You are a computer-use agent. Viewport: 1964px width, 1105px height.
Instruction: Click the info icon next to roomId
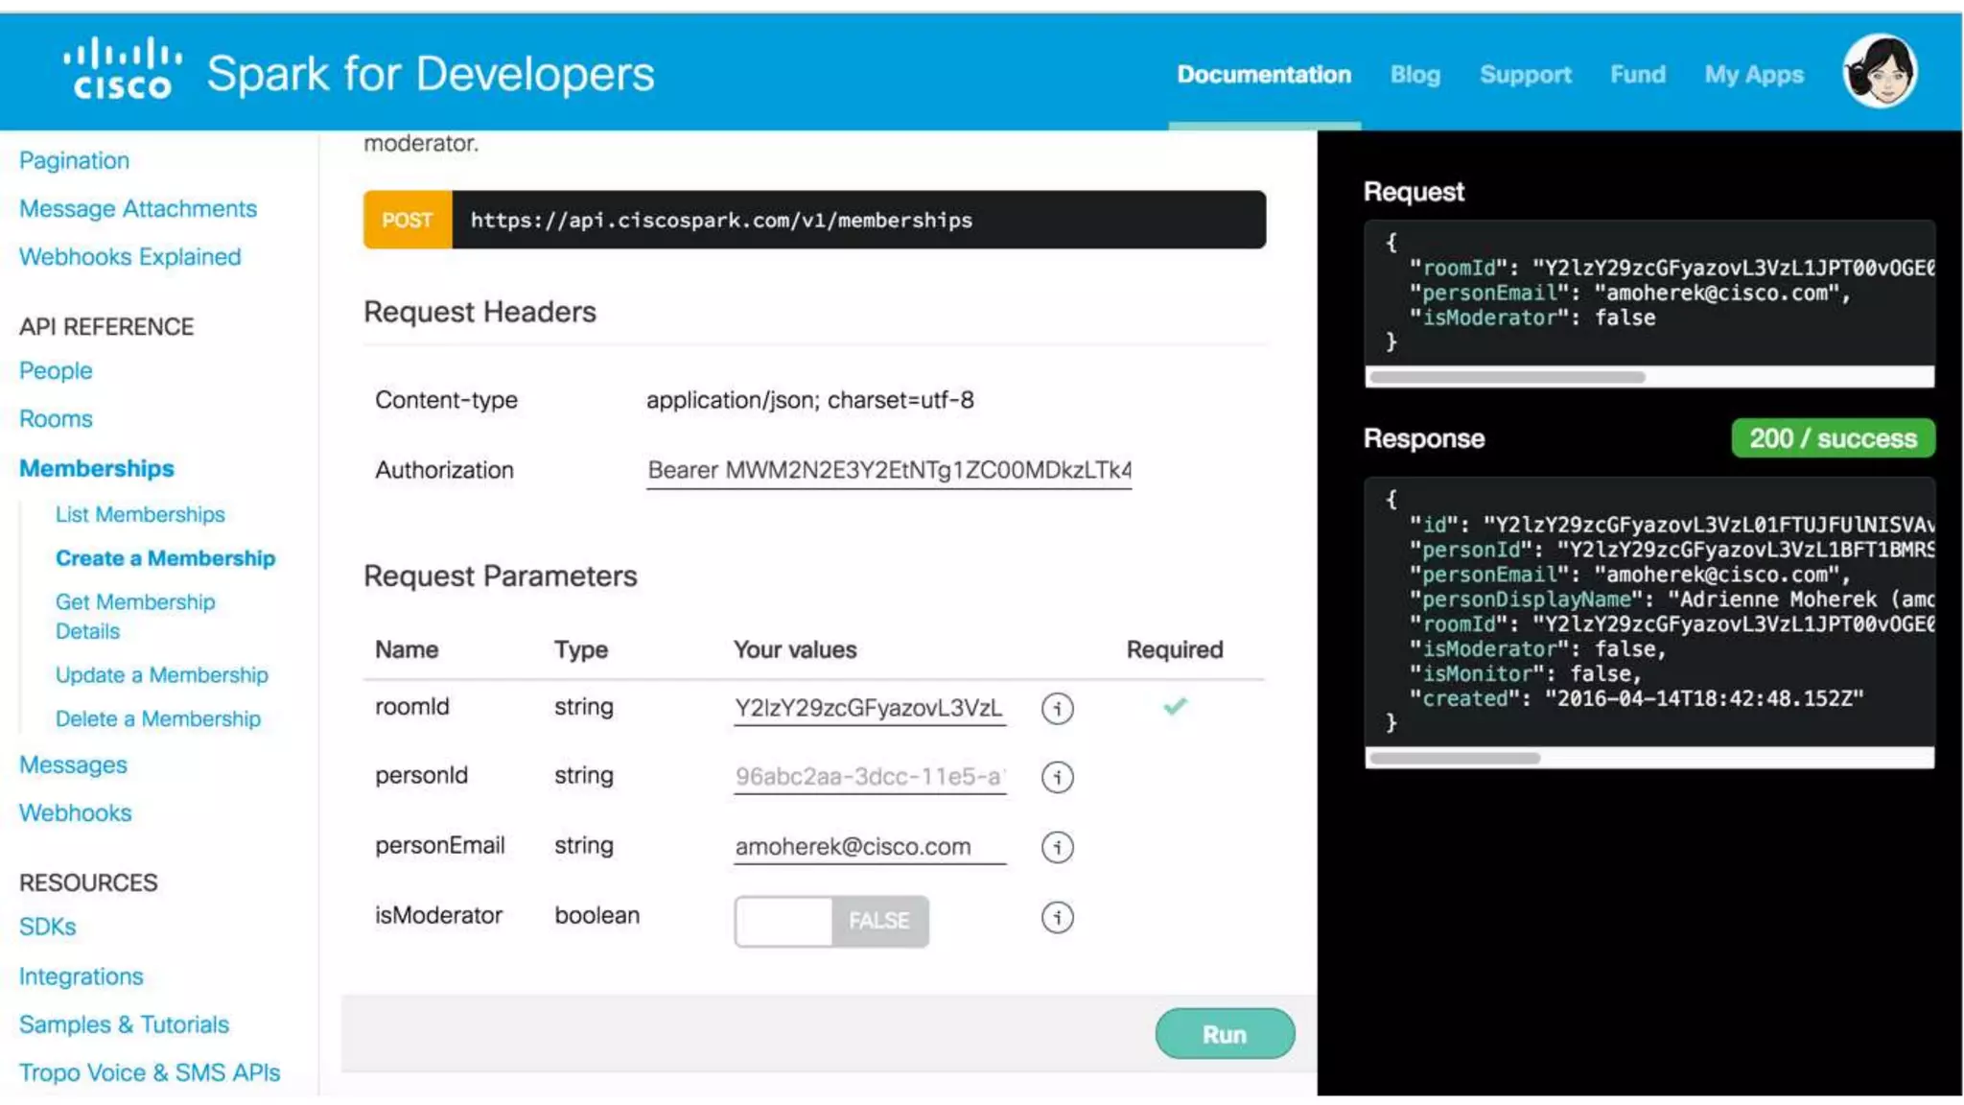pyautogui.click(x=1057, y=709)
